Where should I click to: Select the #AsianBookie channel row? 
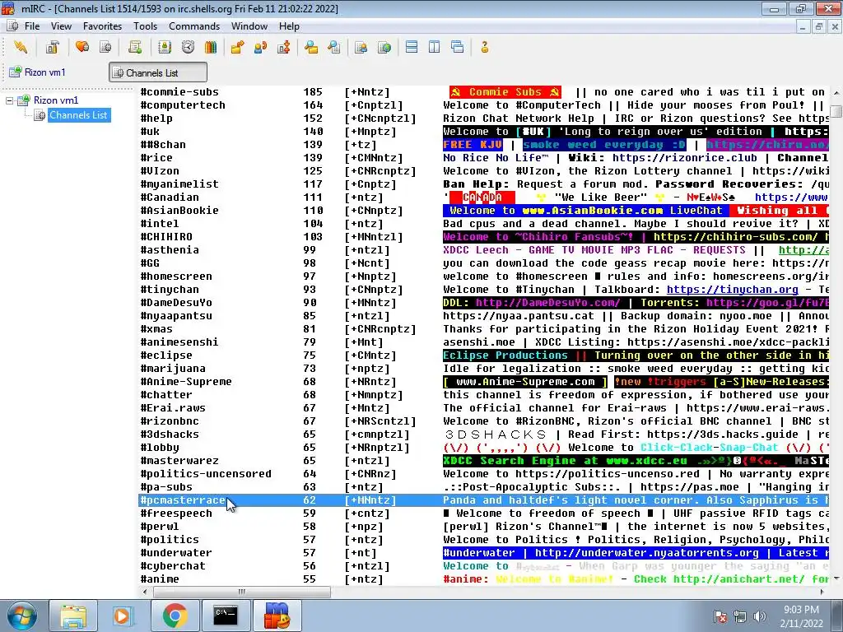482,211
